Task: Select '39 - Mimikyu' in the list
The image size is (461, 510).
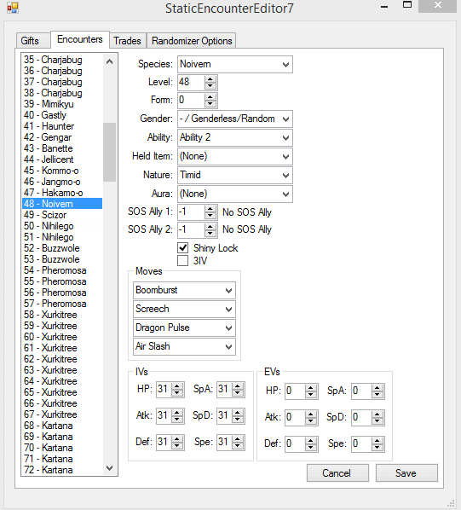Action: coord(62,104)
